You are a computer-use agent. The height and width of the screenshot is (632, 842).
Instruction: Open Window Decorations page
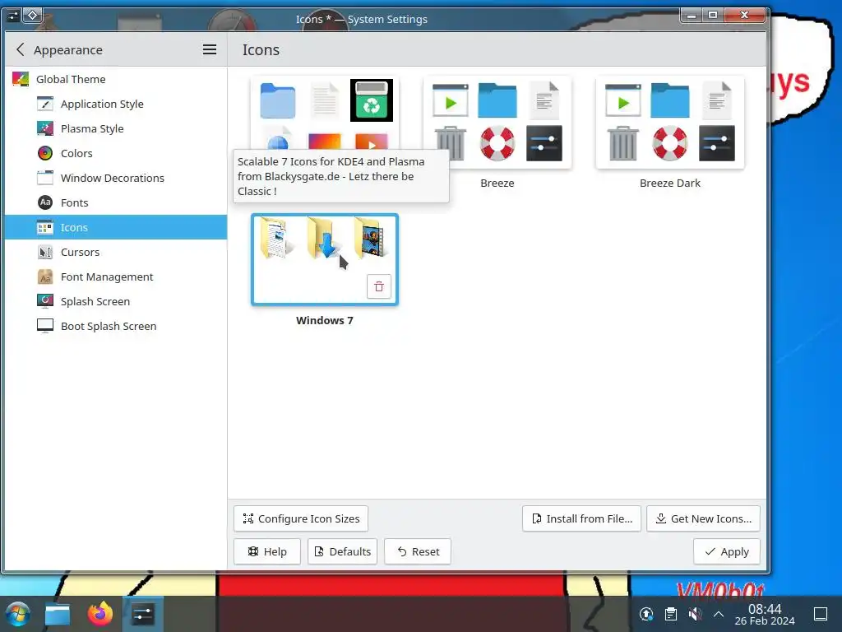(x=115, y=178)
